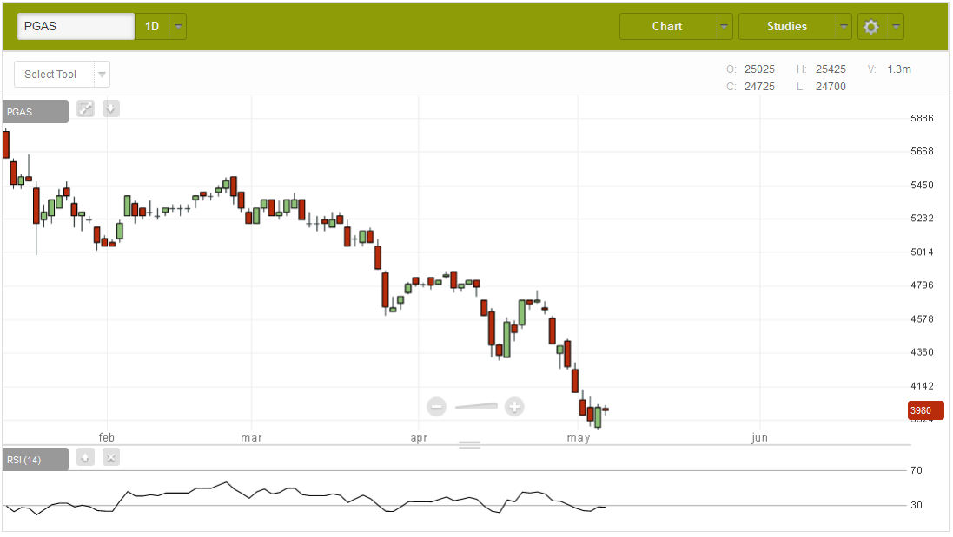Maximize the PGAS chart panel
This screenshot has height=537, width=953.
coord(85,108)
